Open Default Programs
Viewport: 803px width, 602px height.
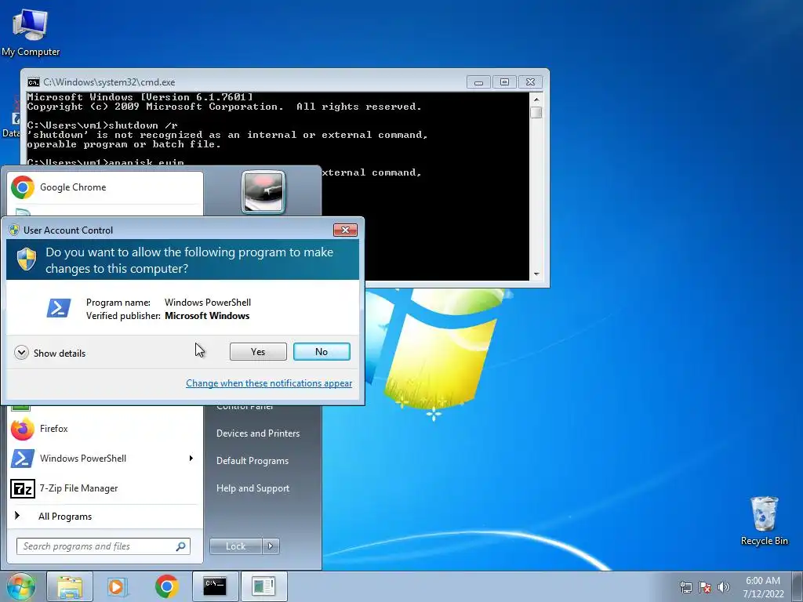[253, 461]
